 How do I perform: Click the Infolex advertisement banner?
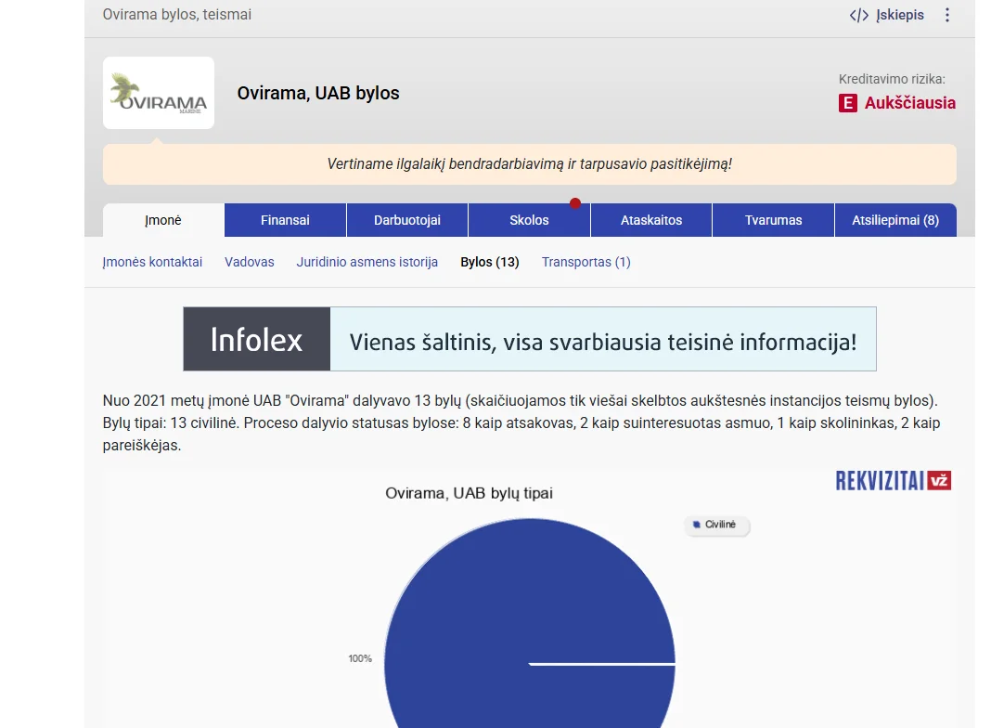530,339
